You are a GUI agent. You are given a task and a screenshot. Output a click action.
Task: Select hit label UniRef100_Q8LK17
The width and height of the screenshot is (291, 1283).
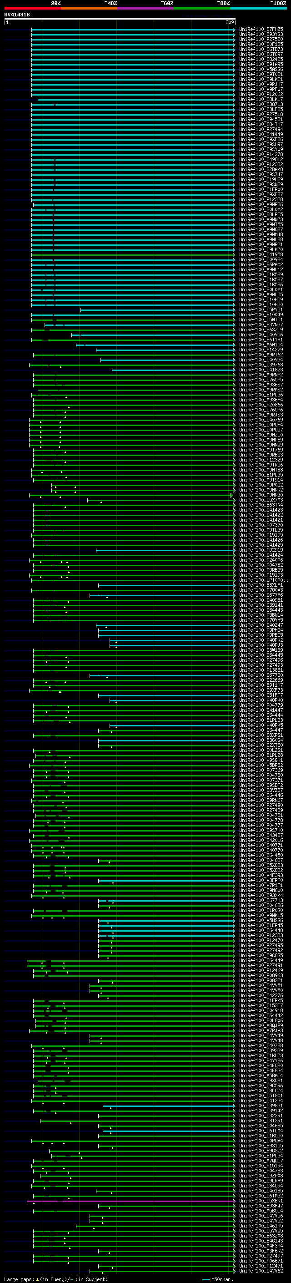pyautogui.click(x=261, y=99)
